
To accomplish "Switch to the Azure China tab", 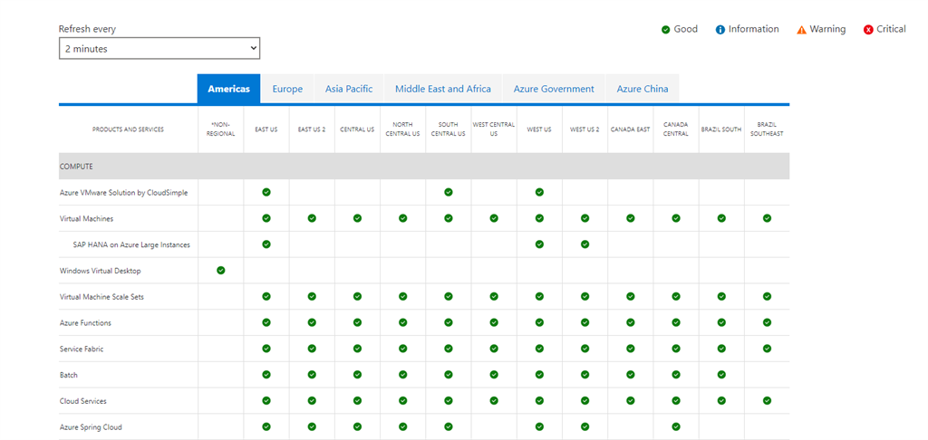I will point(643,89).
